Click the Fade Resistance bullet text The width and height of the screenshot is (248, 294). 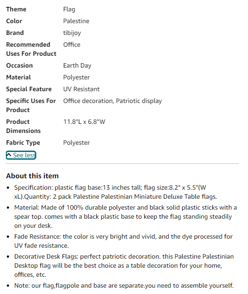pos(123,241)
